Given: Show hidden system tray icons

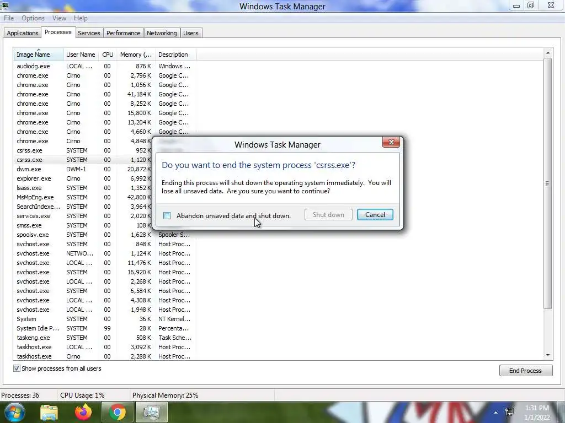Looking at the screenshot, I should click(495, 413).
